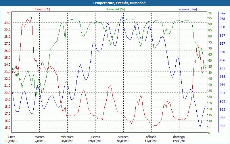Click the 10 humidity axis value

[210, 121]
